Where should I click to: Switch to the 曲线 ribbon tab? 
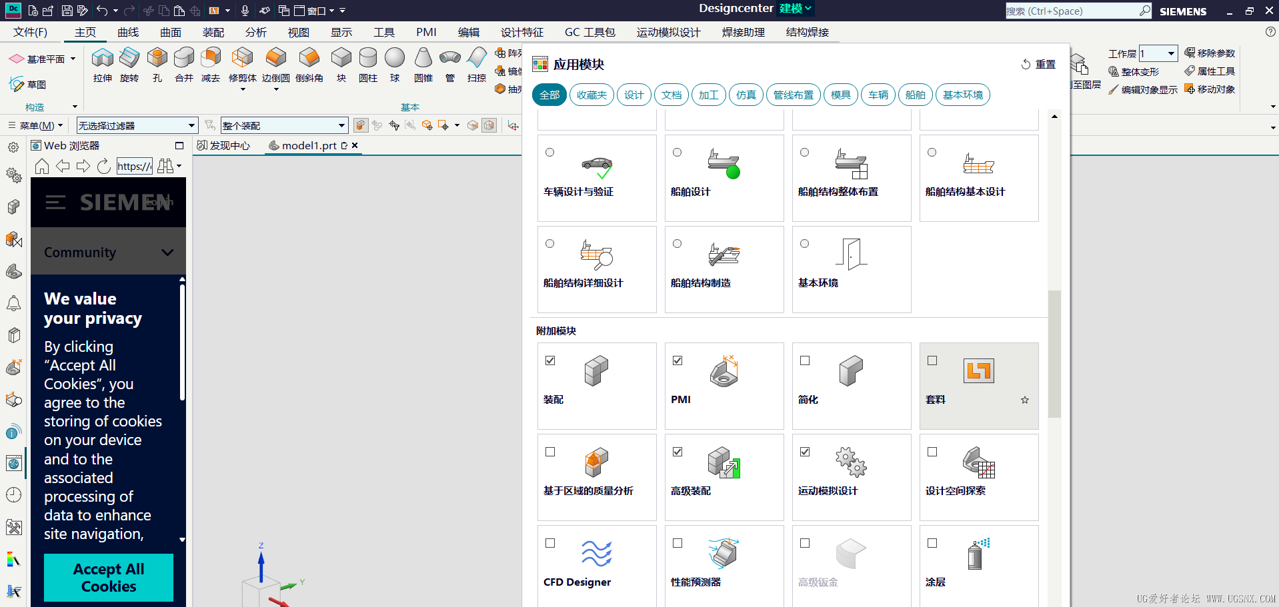[x=128, y=32]
